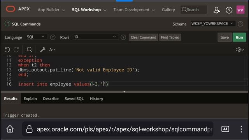Image resolution: width=249 pixels, height=140 pixels.
Task: Click the 'exception' keyword on line 11
Action: click(30, 60)
